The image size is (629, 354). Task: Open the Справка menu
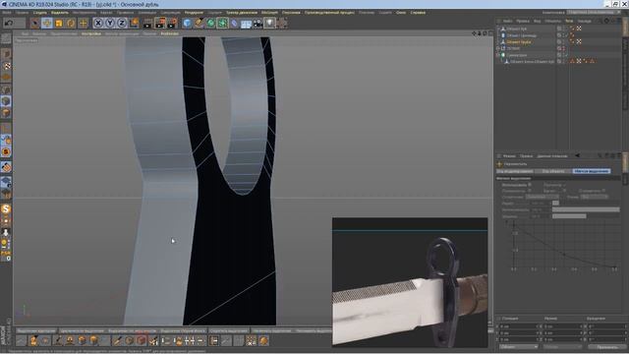(x=418, y=13)
